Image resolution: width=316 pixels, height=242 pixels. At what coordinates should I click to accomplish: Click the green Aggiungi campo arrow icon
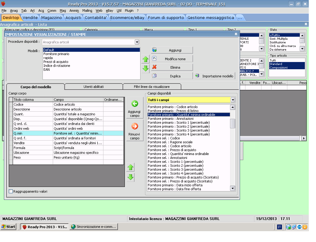(x=134, y=104)
